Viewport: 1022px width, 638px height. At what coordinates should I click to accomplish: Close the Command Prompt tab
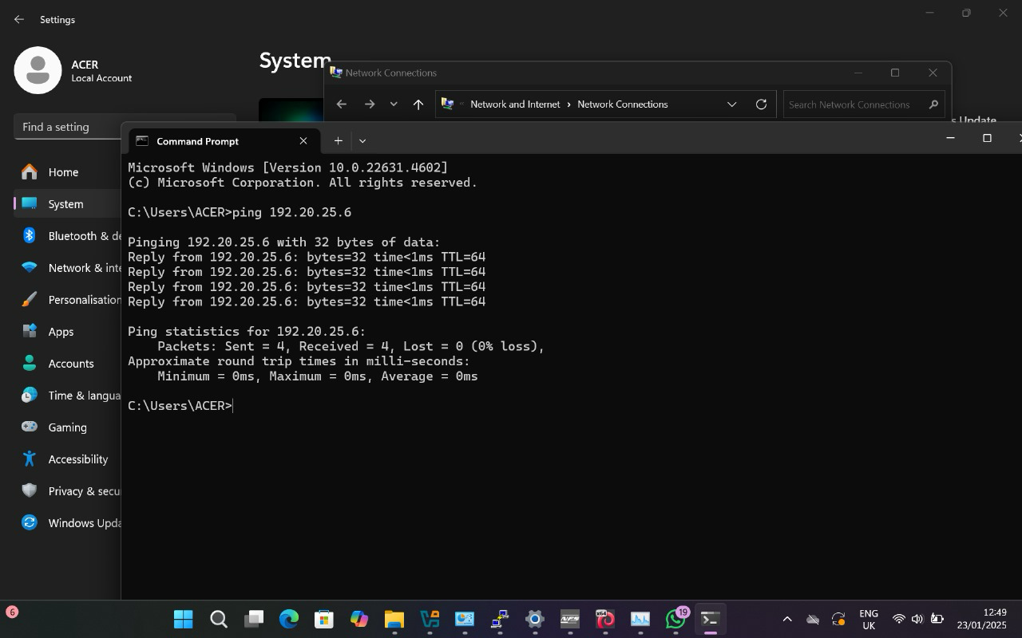pyautogui.click(x=303, y=140)
